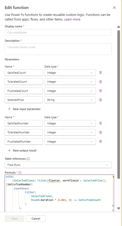Viewport: 122px width, 226px height.
Task: Delete the ToleratedCount parameter
Action: tap(101, 82)
